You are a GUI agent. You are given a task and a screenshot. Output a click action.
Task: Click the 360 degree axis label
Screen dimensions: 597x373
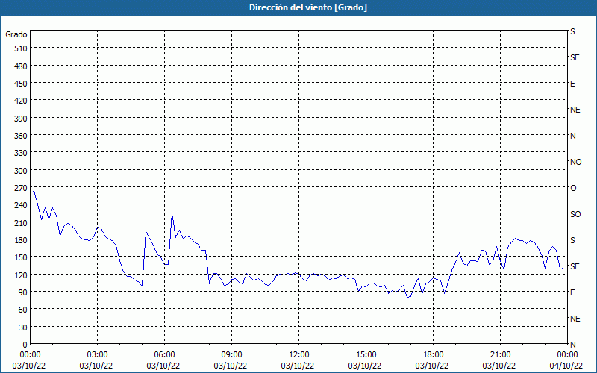click(21, 136)
